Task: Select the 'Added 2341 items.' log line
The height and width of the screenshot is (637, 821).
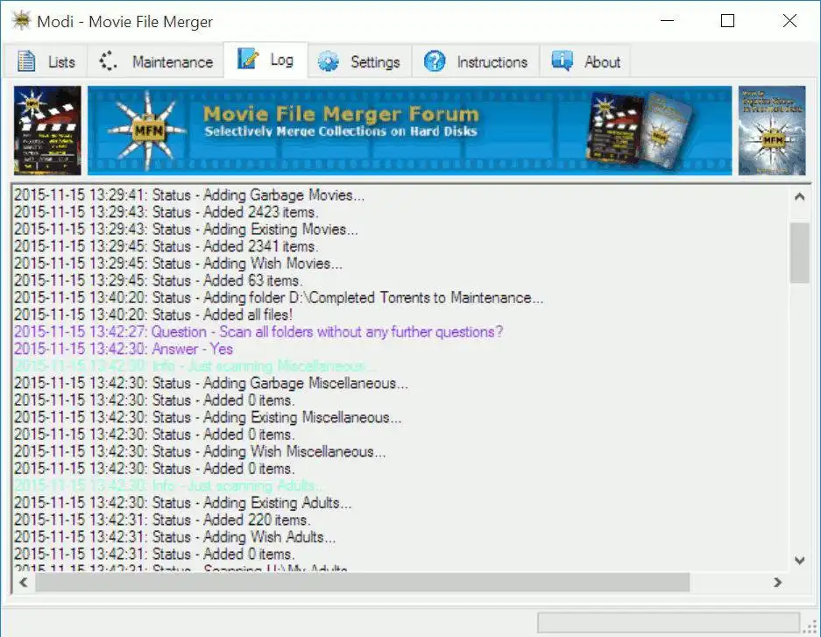Action: coord(166,246)
